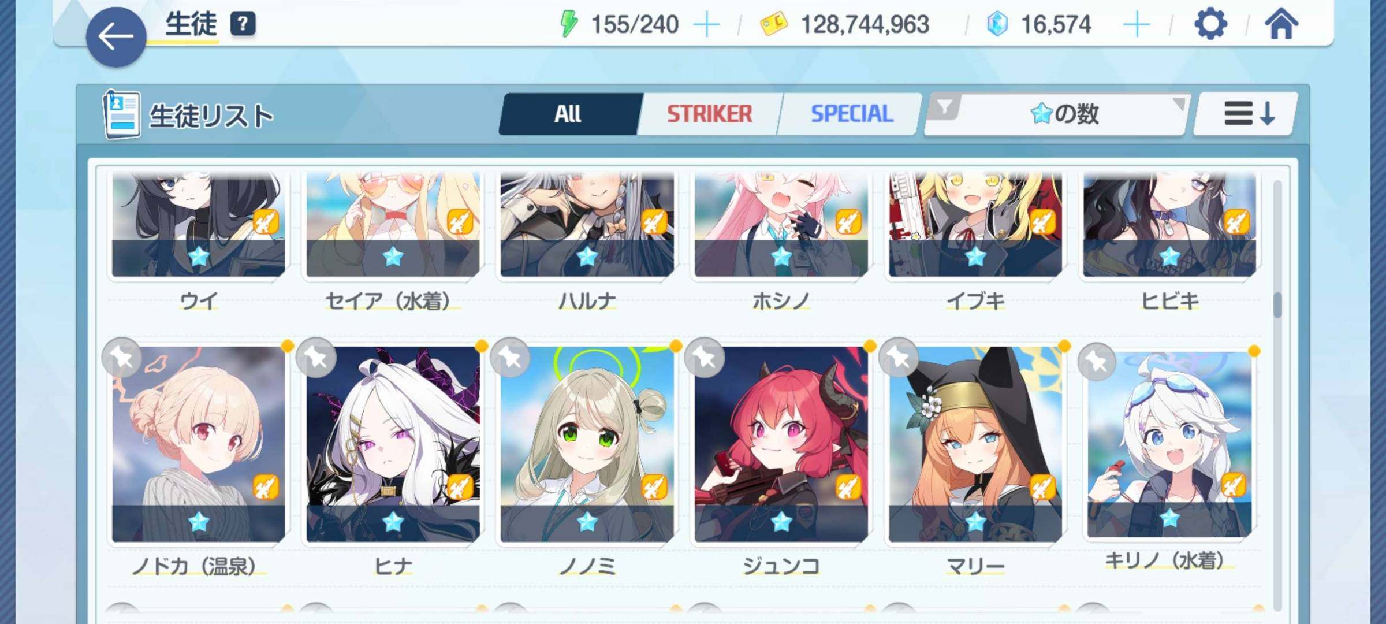1386x624 pixels.
Task: Go back with the arrow button
Action: [116, 38]
